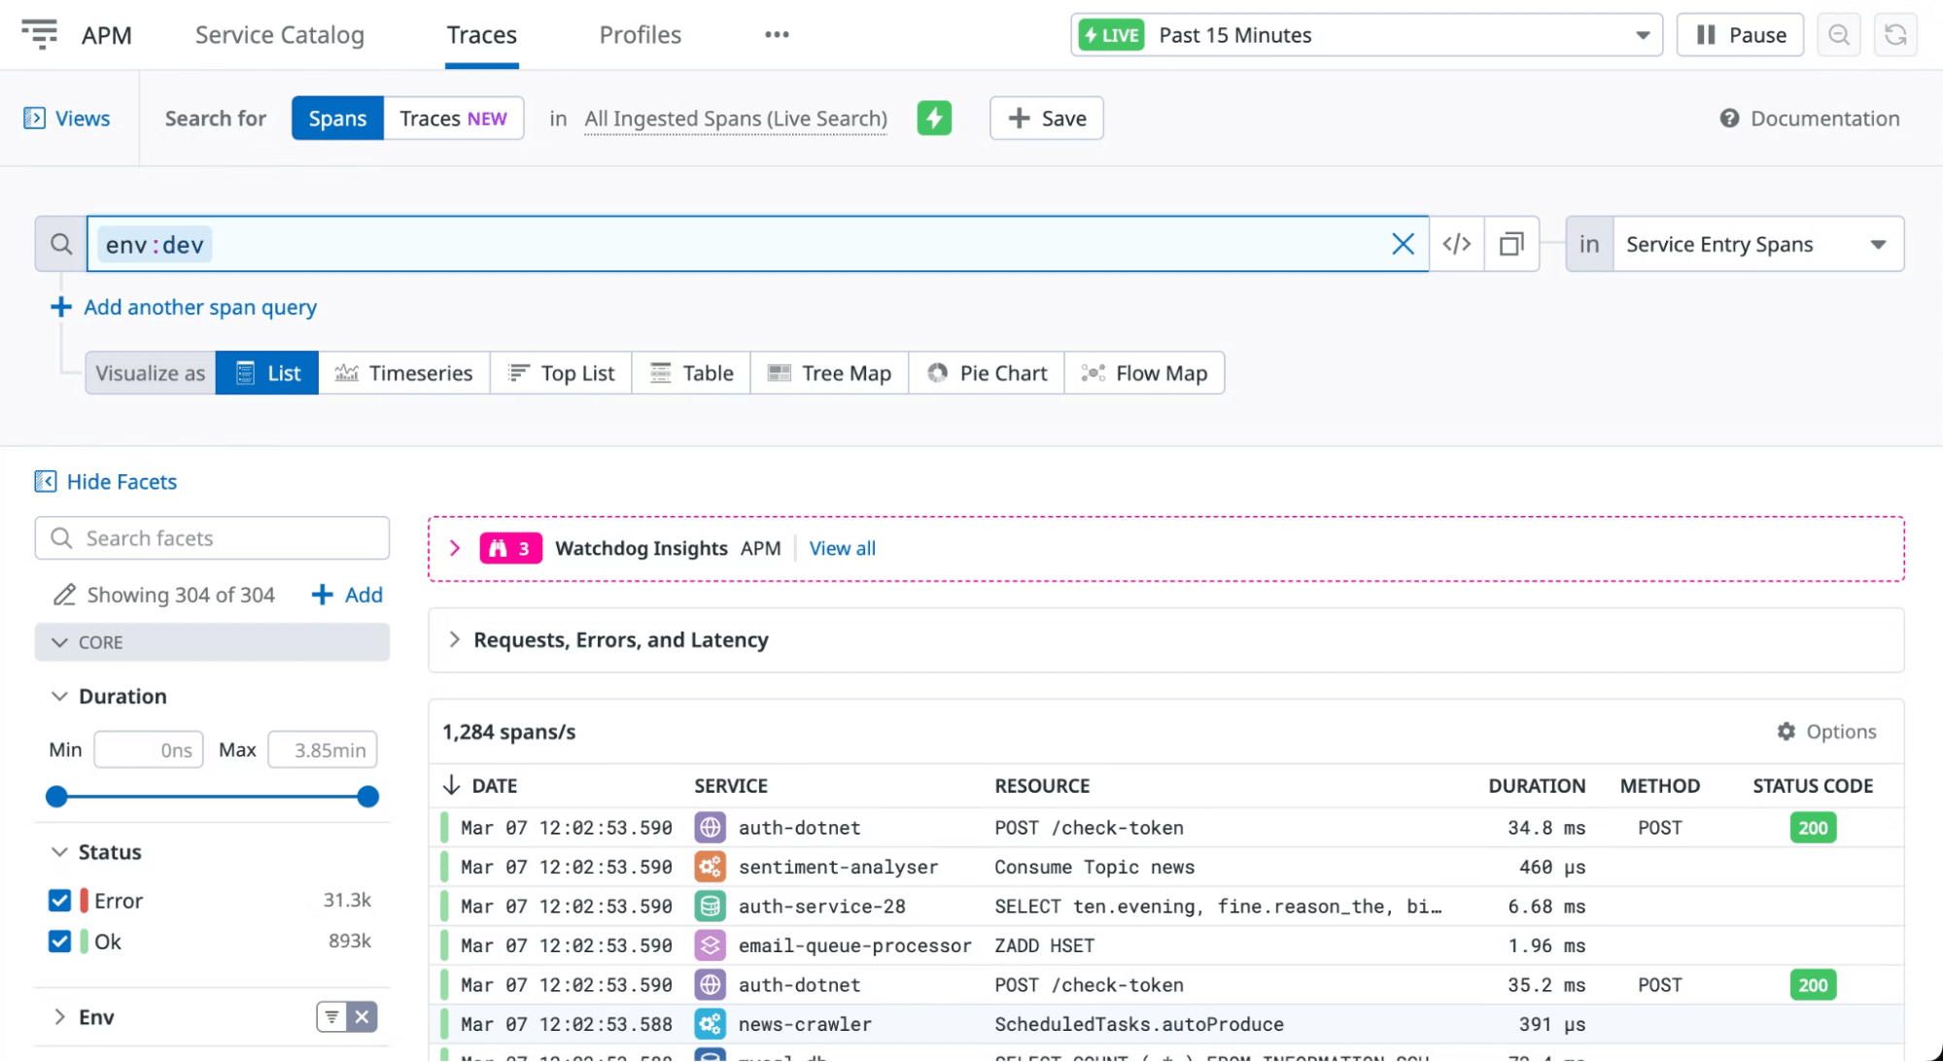The height and width of the screenshot is (1062, 1943).
Task: Open the search query code editor icon
Action: pyautogui.click(x=1456, y=244)
